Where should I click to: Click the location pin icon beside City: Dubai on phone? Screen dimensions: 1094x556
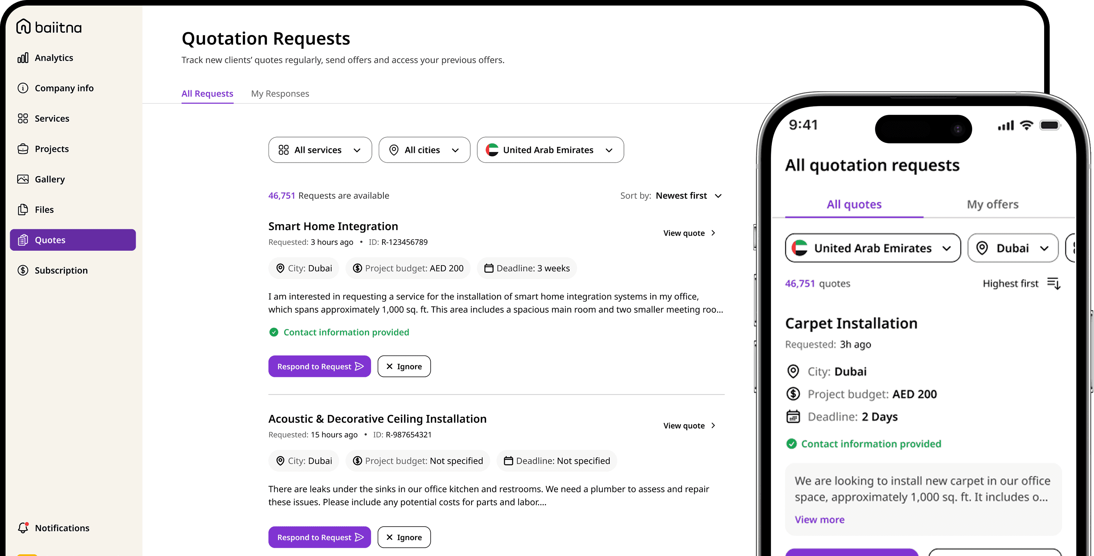click(793, 371)
